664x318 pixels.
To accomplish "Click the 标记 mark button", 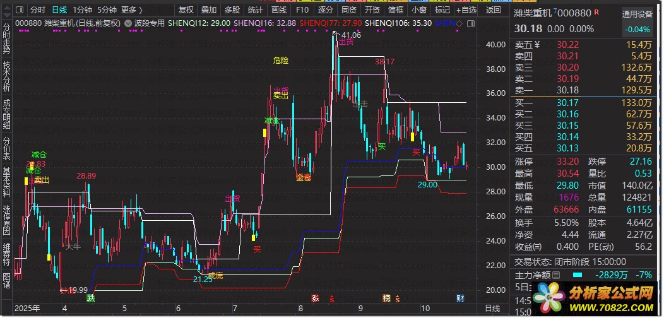I will (442, 9).
